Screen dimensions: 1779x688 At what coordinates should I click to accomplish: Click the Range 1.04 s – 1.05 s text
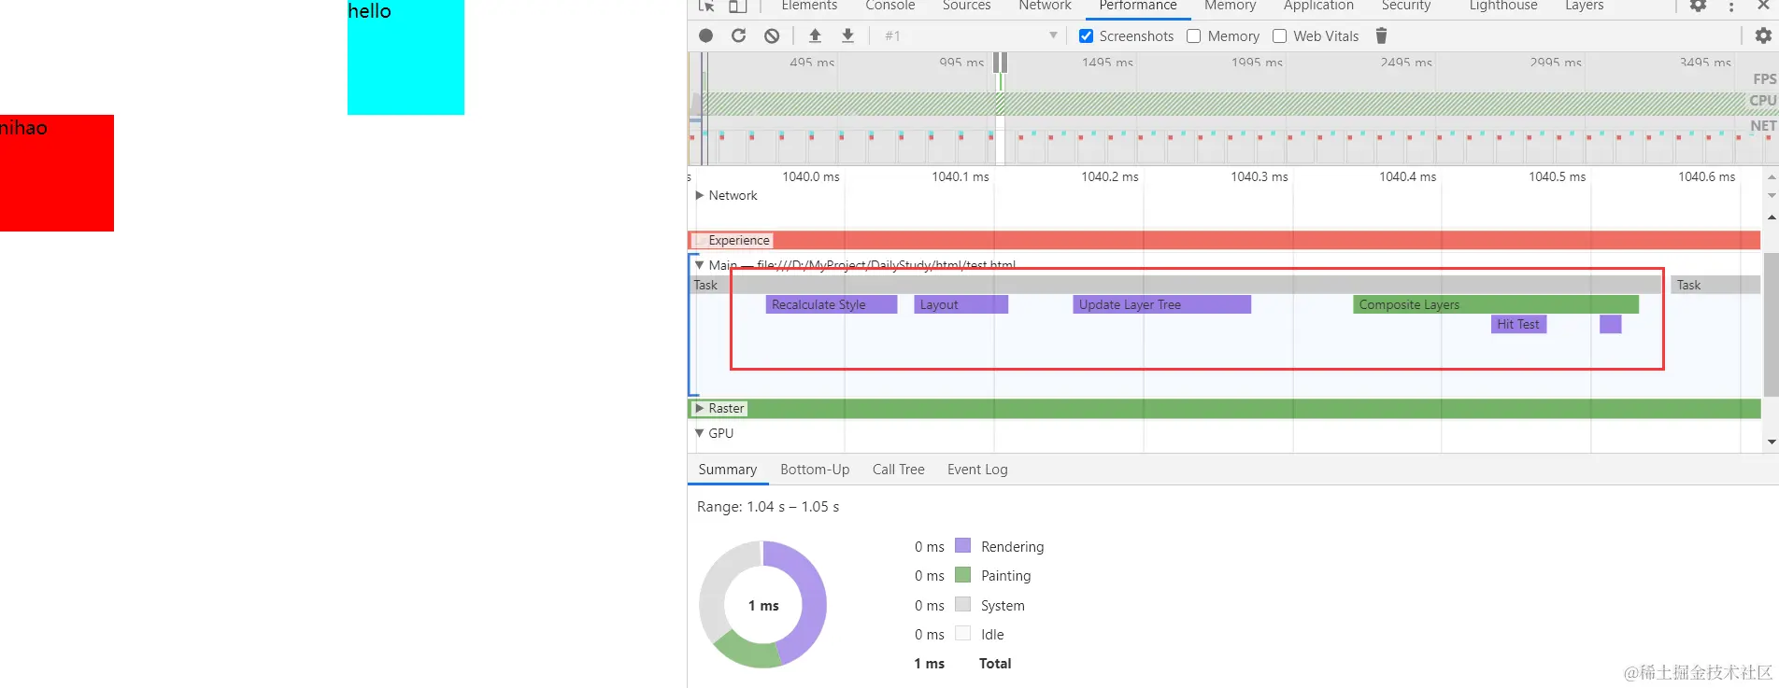click(768, 507)
